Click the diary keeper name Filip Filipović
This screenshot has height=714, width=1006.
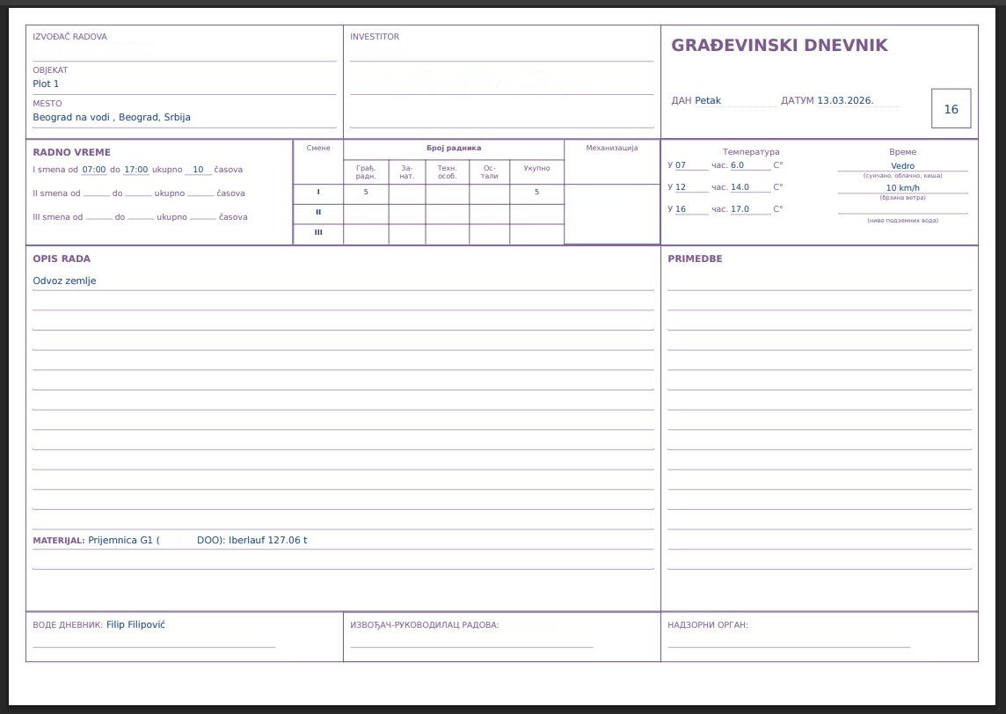[x=135, y=625]
